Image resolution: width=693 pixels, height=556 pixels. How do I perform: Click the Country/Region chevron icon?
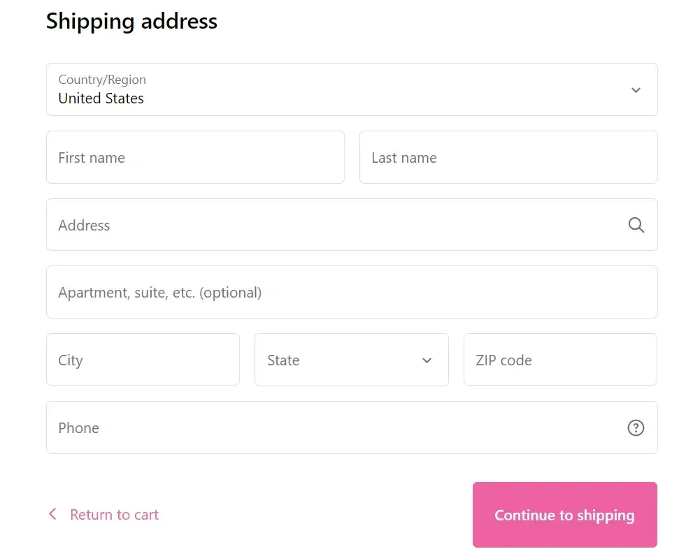pos(636,89)
